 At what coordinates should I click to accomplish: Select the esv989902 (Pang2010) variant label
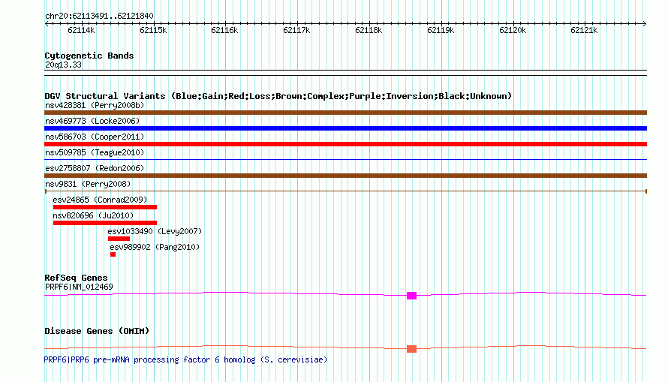[155, 247]
